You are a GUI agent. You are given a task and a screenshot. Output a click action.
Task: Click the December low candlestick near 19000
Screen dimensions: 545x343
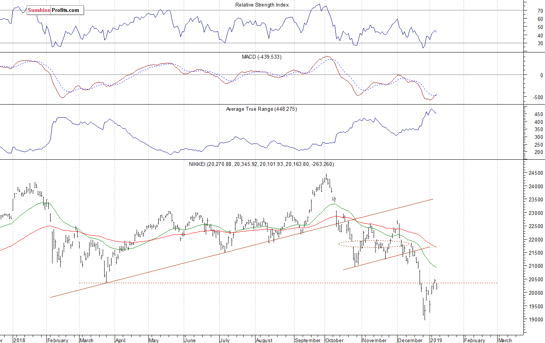coord(424,313)
